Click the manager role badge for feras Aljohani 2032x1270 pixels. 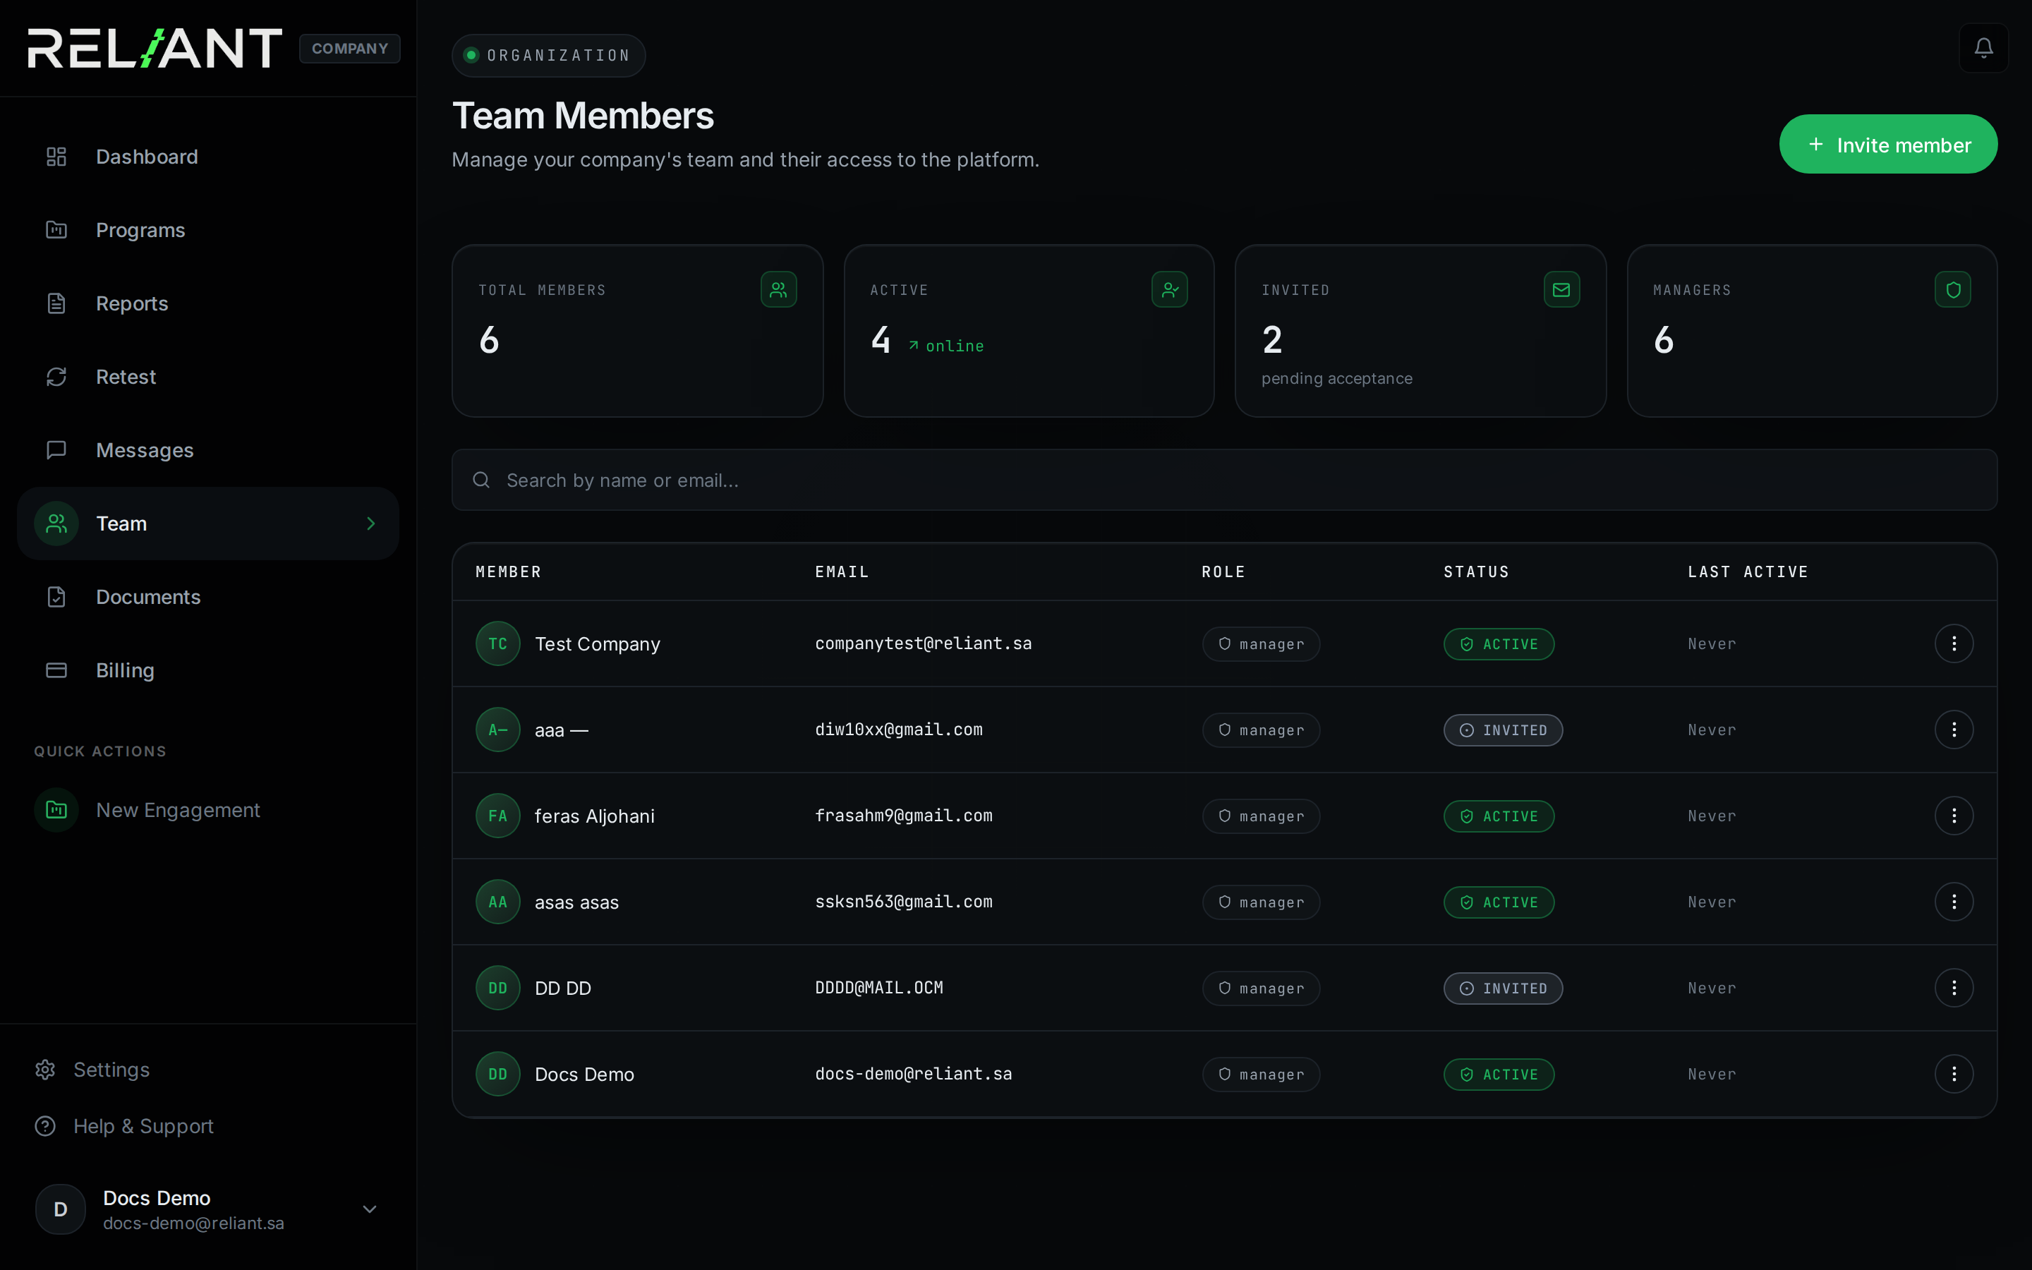click(1262, 816)
